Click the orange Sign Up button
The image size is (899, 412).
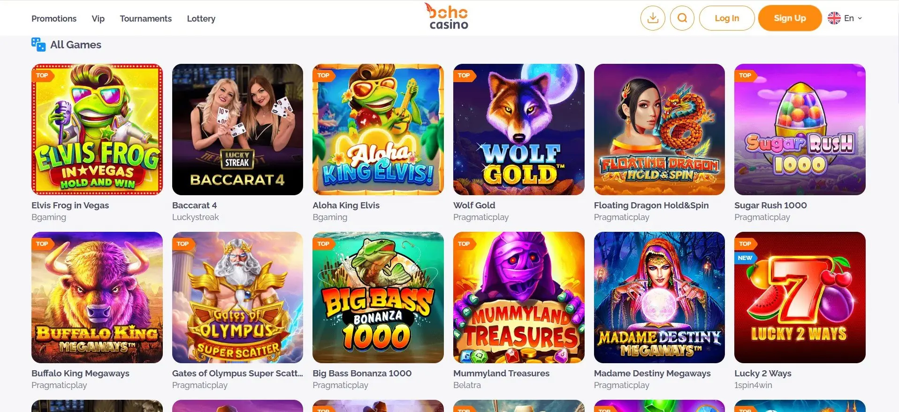(790, 18)
